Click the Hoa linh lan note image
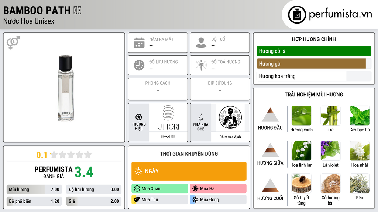Screen dimensions: 378x212 click(301, 151)
